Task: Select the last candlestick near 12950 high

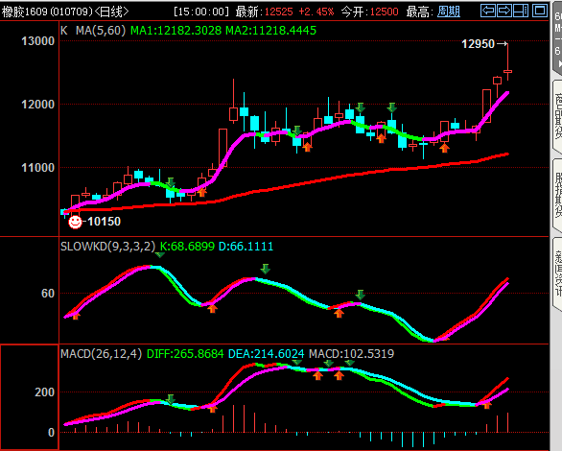Action: [508, 61]
